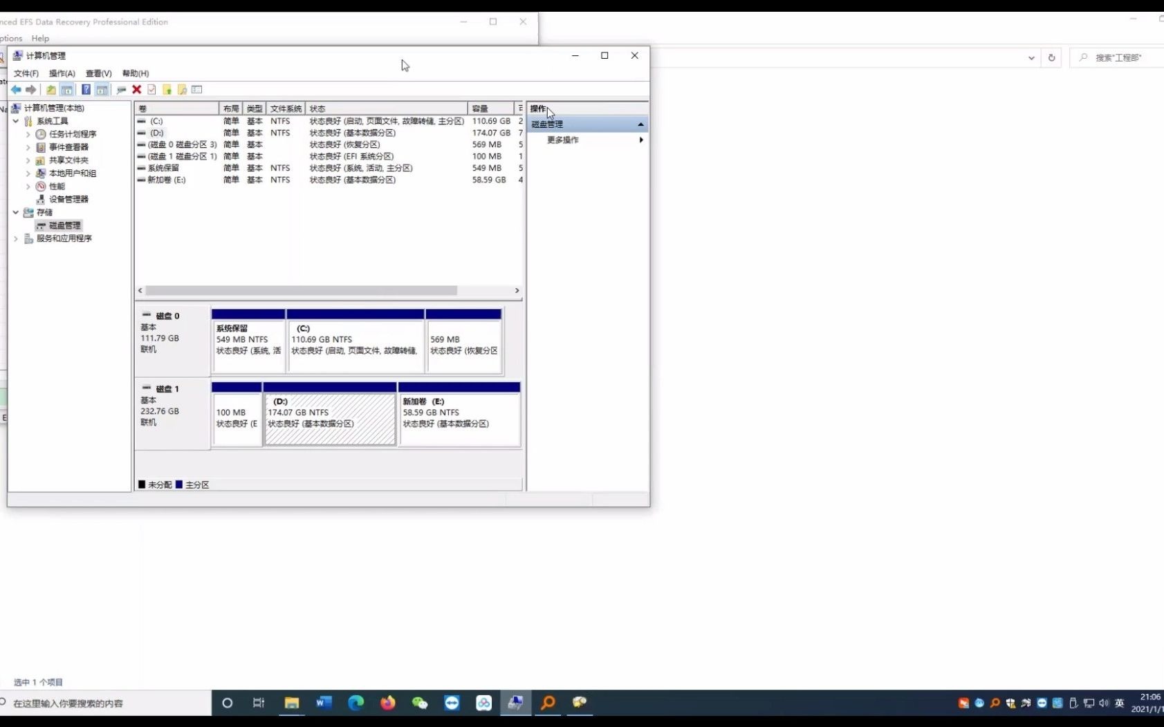Sort by the 布局 column header
Screen dimensions: 1164x727
point(231,108)
